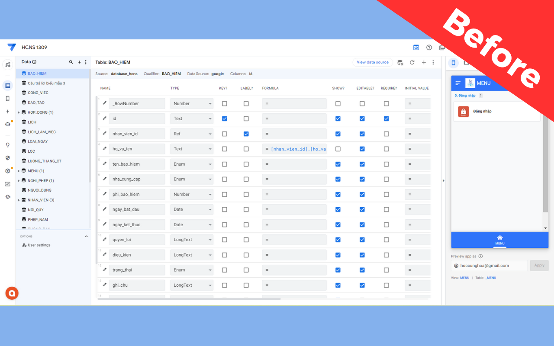Image resolution: width=554 pixels, height=346 pixels.
Task: Select the CONG_VIEC table in Data panel
Action: [39, 93]
